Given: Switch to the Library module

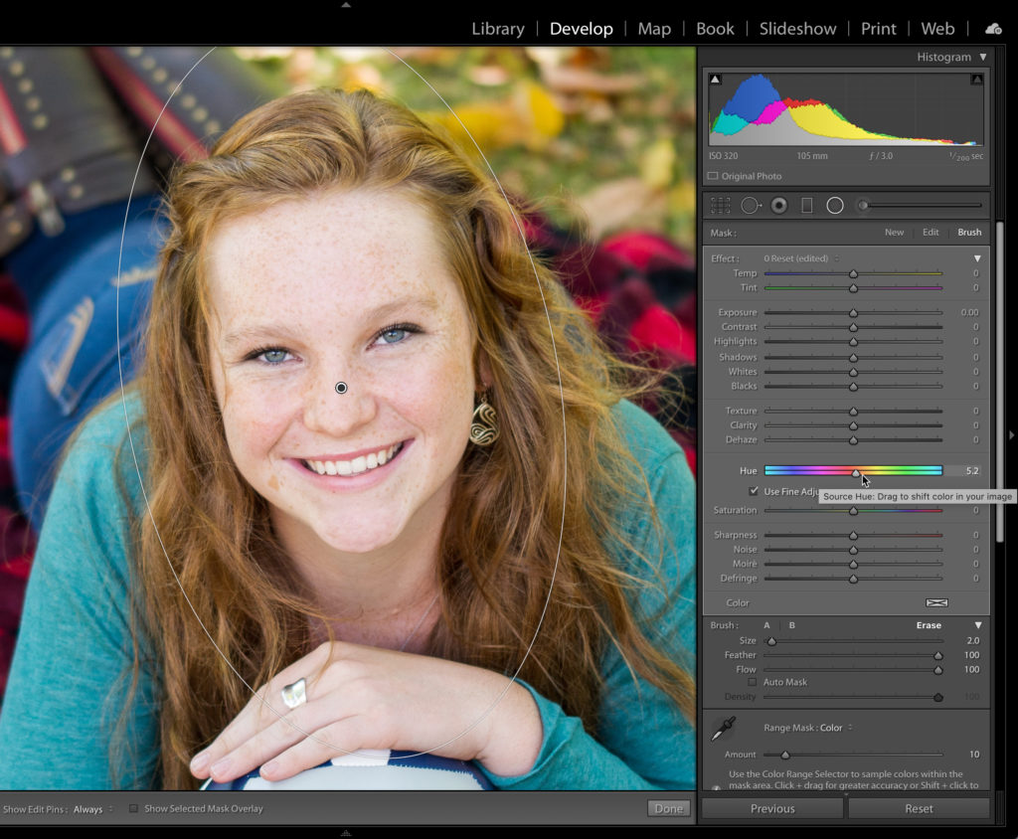Looking at the screenshot, I should 498,29.
